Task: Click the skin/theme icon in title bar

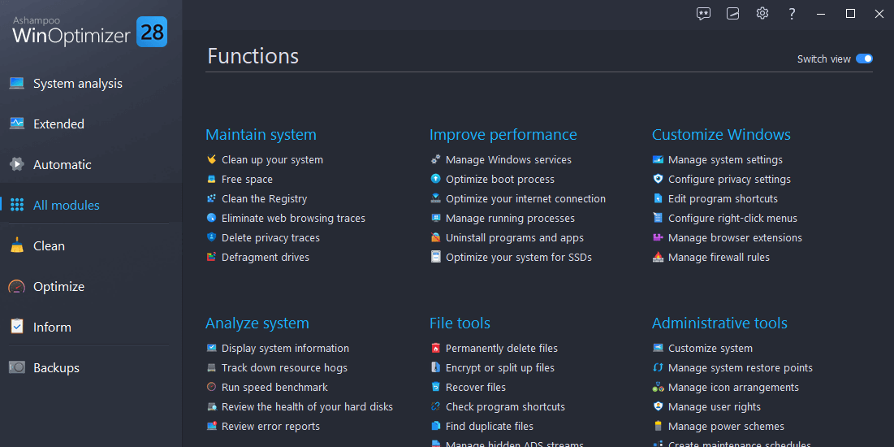Action: 732,14
